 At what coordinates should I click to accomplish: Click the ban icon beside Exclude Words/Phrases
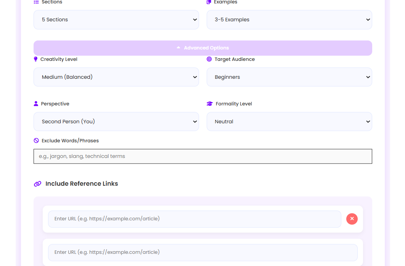(36, 141)
